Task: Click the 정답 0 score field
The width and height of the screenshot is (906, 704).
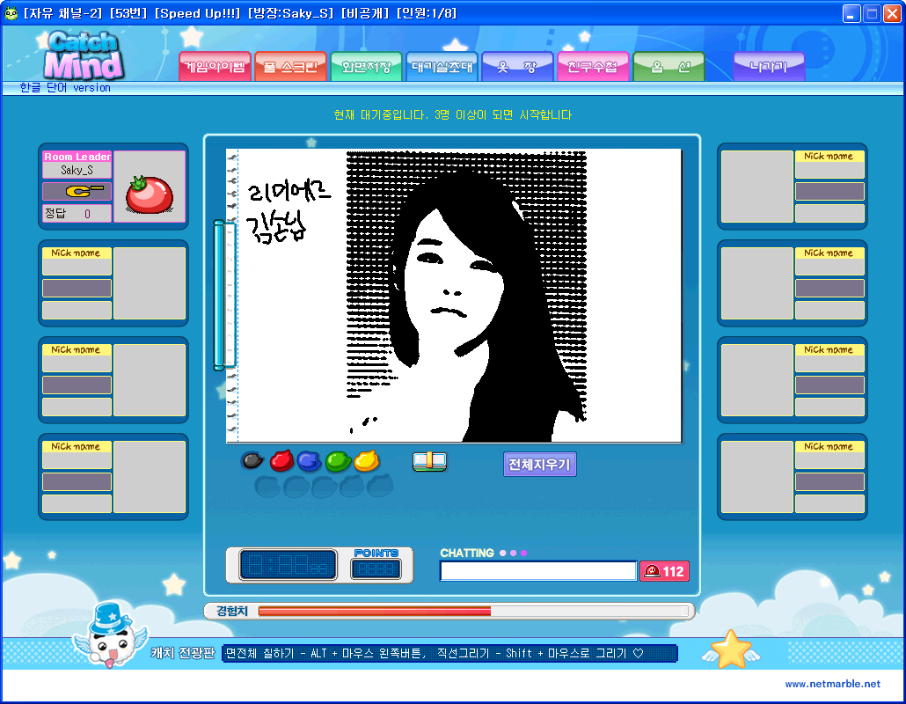Action: pos(77,213)
